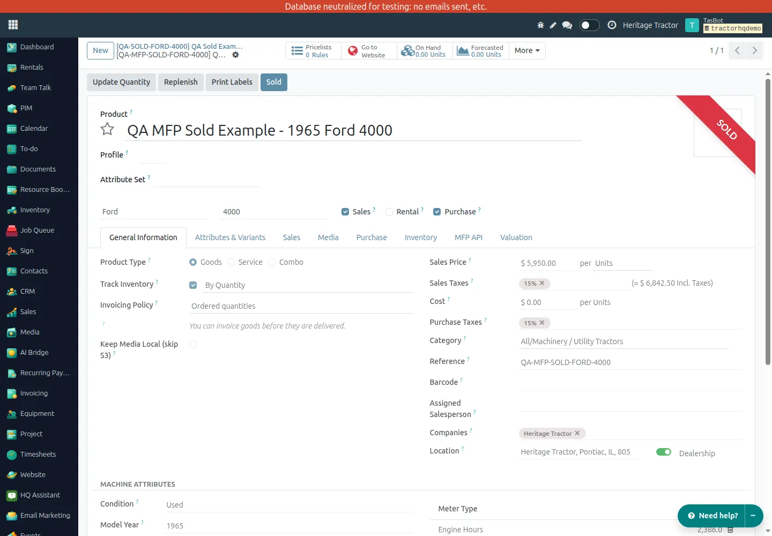Mark product as favorite with star
Viewport: 772px width, 536px height.
107,129
